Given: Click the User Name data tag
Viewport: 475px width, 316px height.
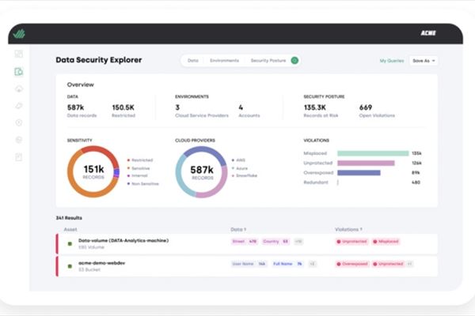Looking at the screenshot, I should click(x=249, y=264).
